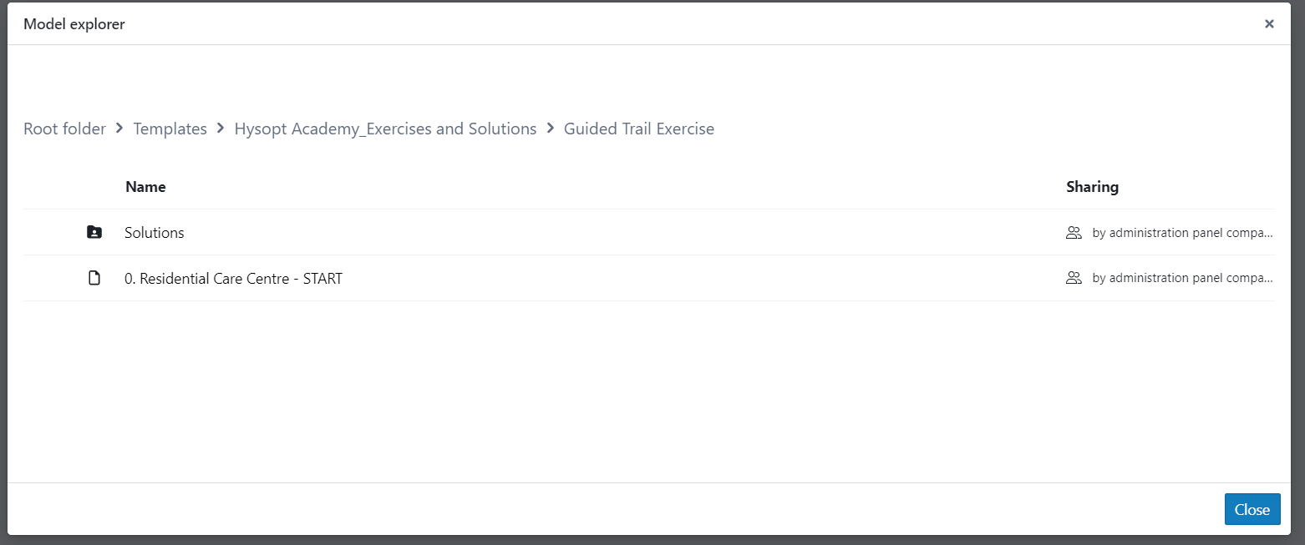Open 0. Residential Care Centre - START model
This screenshot has height=545, width=1305.
click(x=233, y=279)
